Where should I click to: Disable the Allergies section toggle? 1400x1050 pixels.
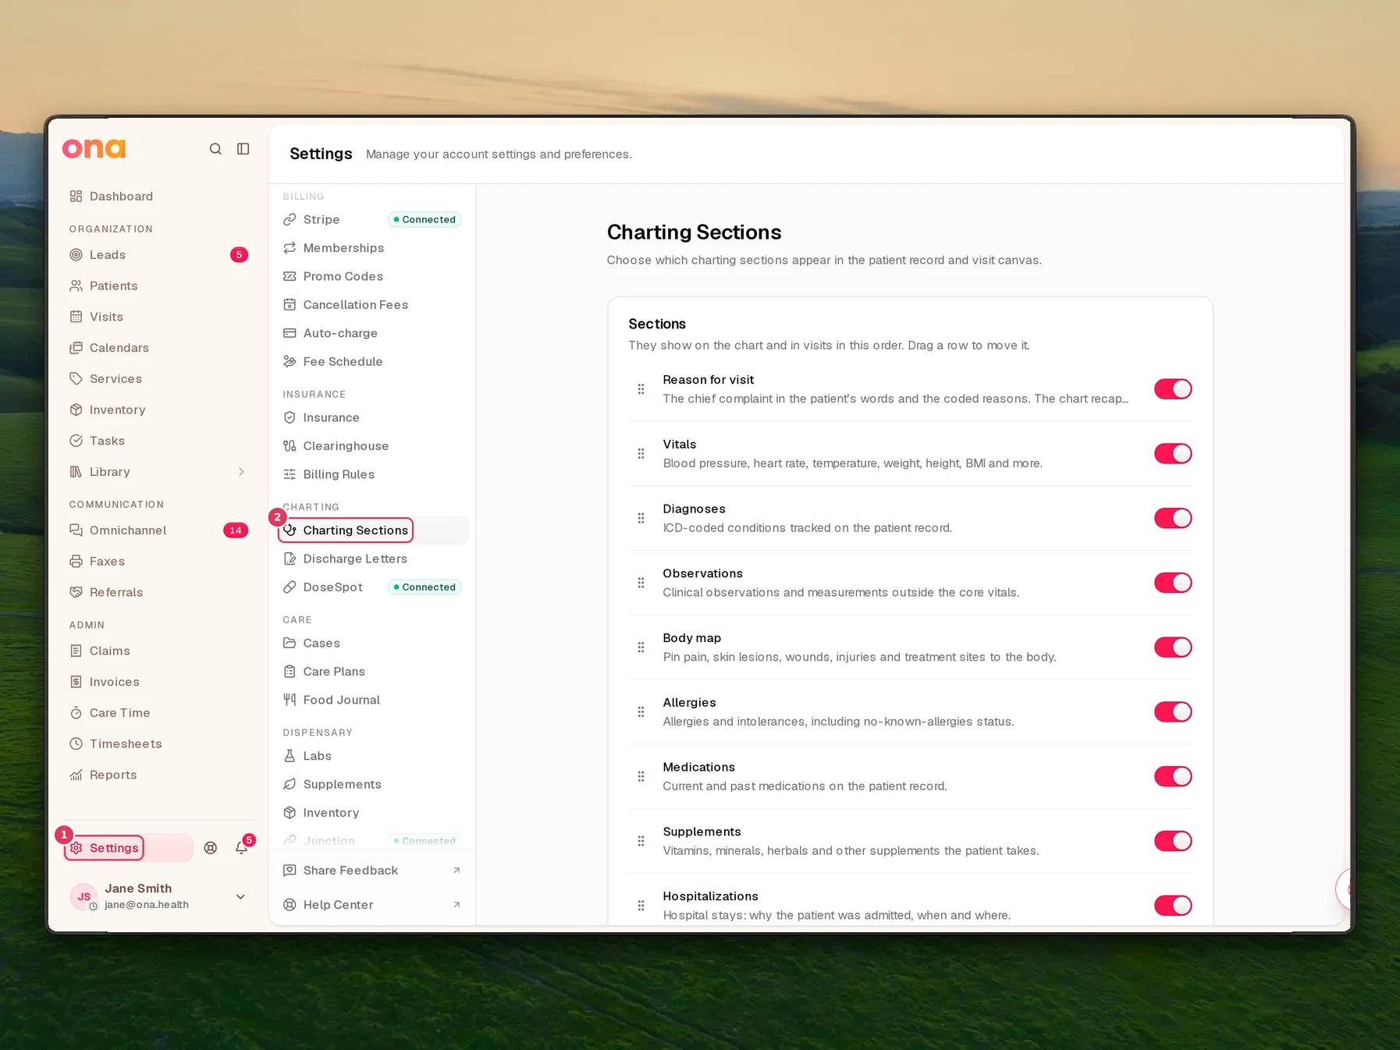coord(1173,712)
